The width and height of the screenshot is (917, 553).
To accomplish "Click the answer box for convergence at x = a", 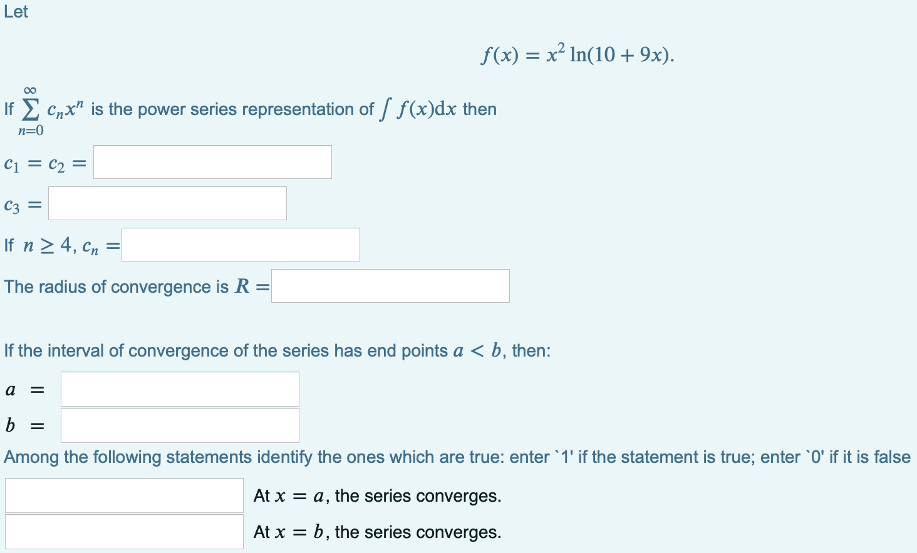I will pyautogui.click(x=123, y=495).
